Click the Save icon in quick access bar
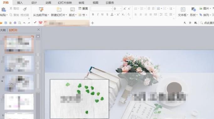Viewport: 214px width, 119px height. tap(6, 23)
